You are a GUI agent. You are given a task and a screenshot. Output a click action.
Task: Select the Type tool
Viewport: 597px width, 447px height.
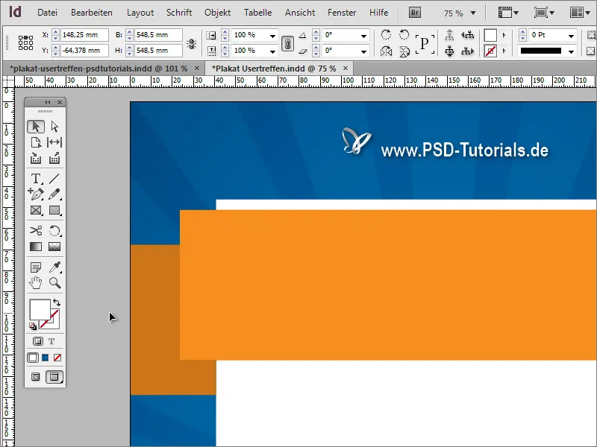36,179
